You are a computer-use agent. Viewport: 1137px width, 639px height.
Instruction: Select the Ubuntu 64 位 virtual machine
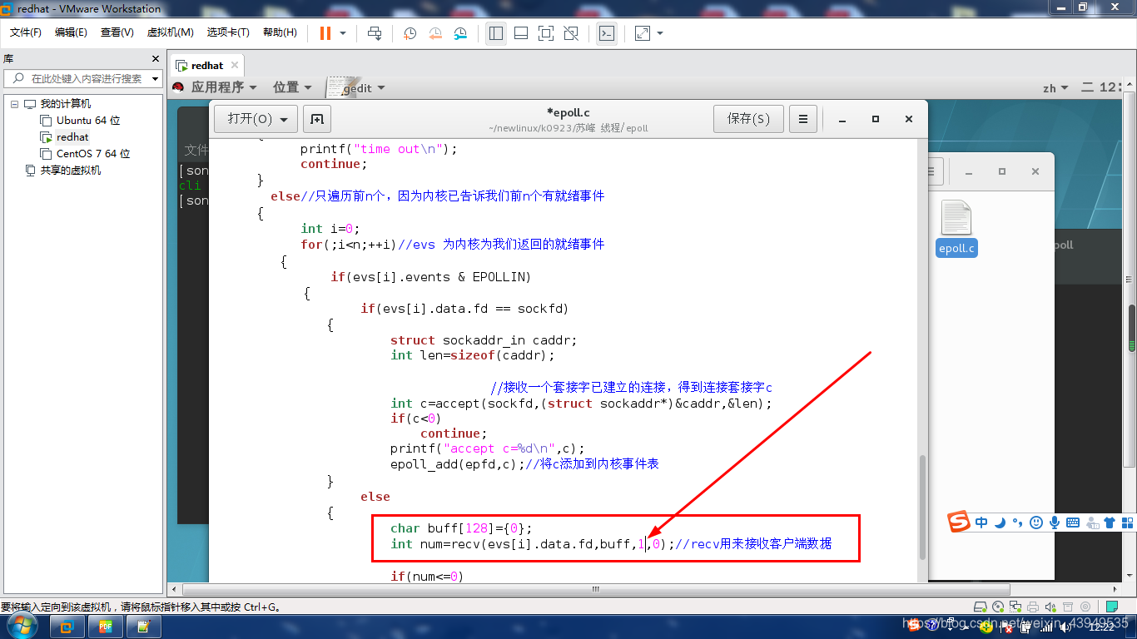click(80, 121)
